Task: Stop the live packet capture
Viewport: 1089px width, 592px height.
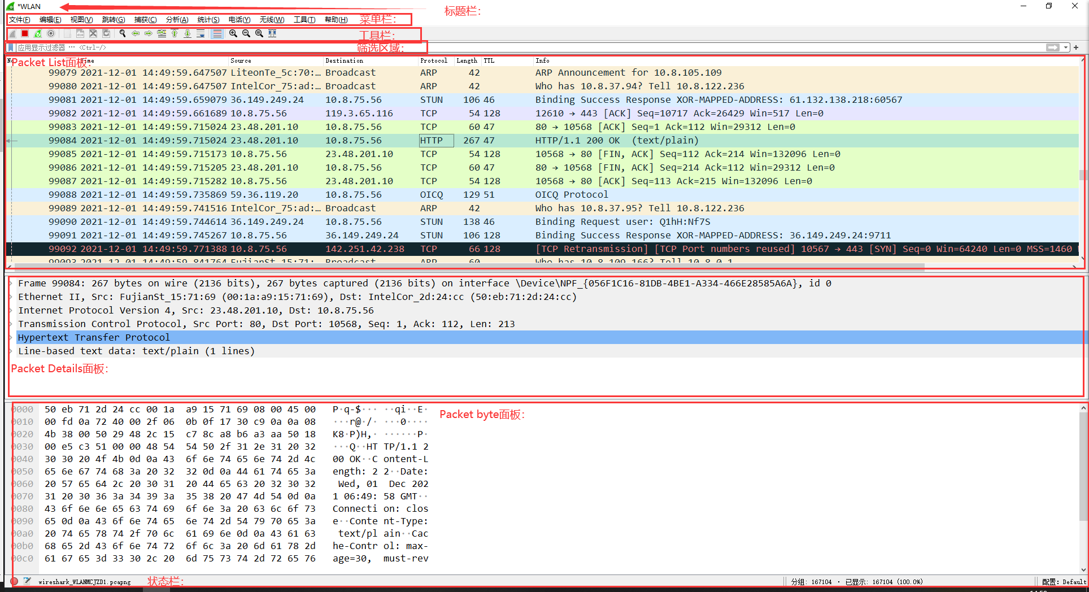Action: (24, 33)
